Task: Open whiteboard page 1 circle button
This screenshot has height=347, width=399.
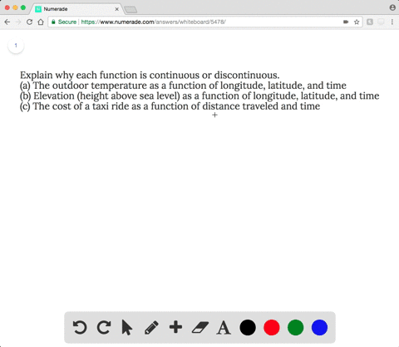Action: (x=16, y=46)
